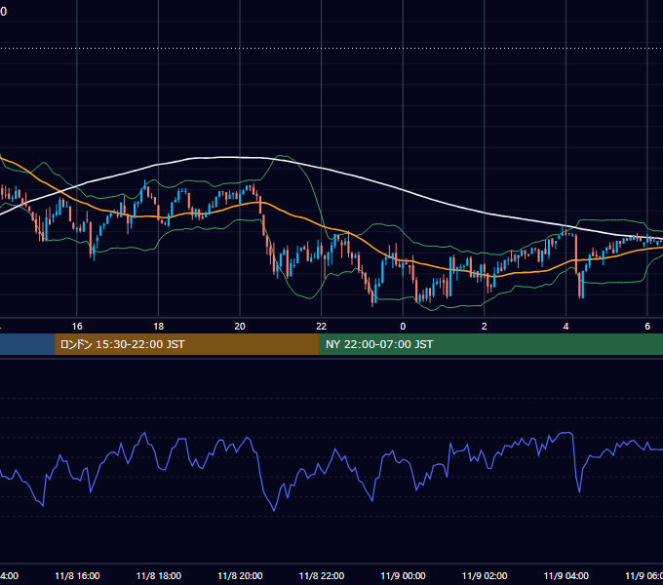Click the "2" hour label on time axis
The image size is (663, 585).
tap(485, 327)
